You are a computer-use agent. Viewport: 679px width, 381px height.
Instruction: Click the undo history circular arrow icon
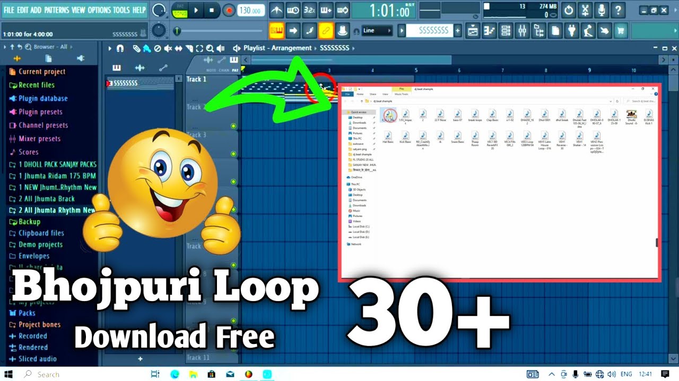point(569,10)
